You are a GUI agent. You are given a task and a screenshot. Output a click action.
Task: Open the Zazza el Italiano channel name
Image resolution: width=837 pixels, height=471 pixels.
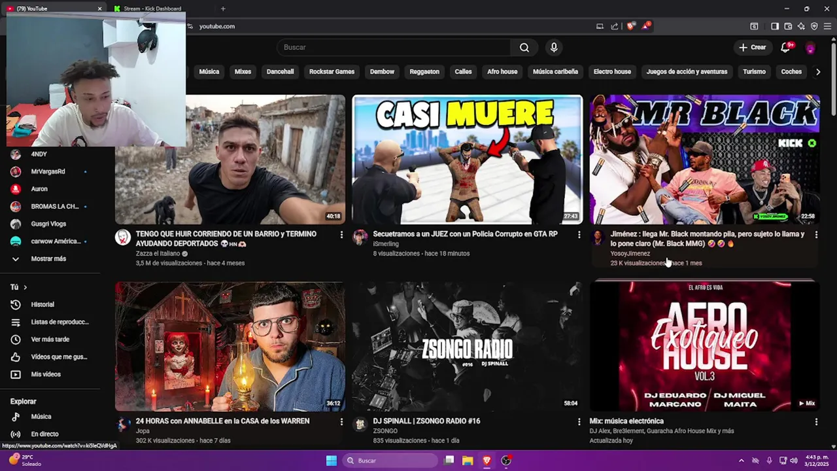click(158, 253)
